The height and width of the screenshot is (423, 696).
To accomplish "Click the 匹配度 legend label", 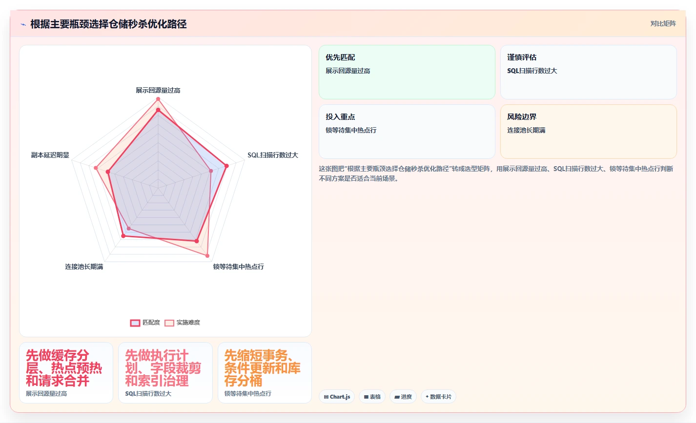I will coord(151,323).
